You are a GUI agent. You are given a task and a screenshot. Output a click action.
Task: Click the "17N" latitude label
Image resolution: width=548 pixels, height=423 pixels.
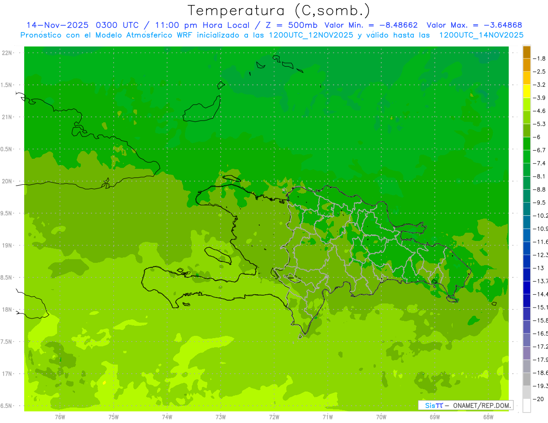(x=7, y=374)
